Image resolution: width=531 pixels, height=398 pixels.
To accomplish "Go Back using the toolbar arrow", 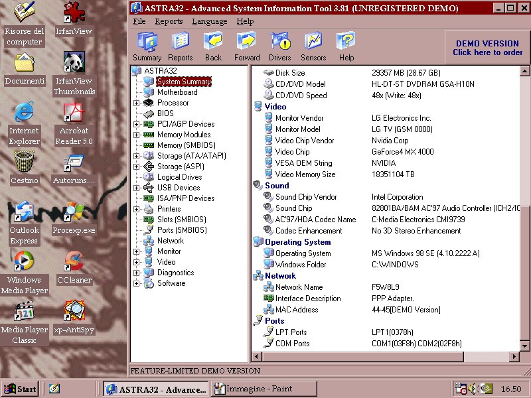I will tap(213, 46).
